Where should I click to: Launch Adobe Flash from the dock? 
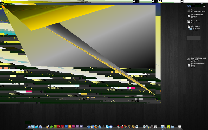point(59,127)
